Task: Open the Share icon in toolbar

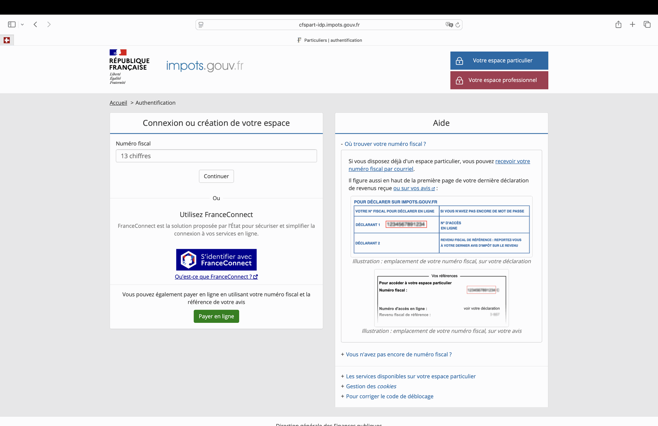Action: [x=618, y=24]
